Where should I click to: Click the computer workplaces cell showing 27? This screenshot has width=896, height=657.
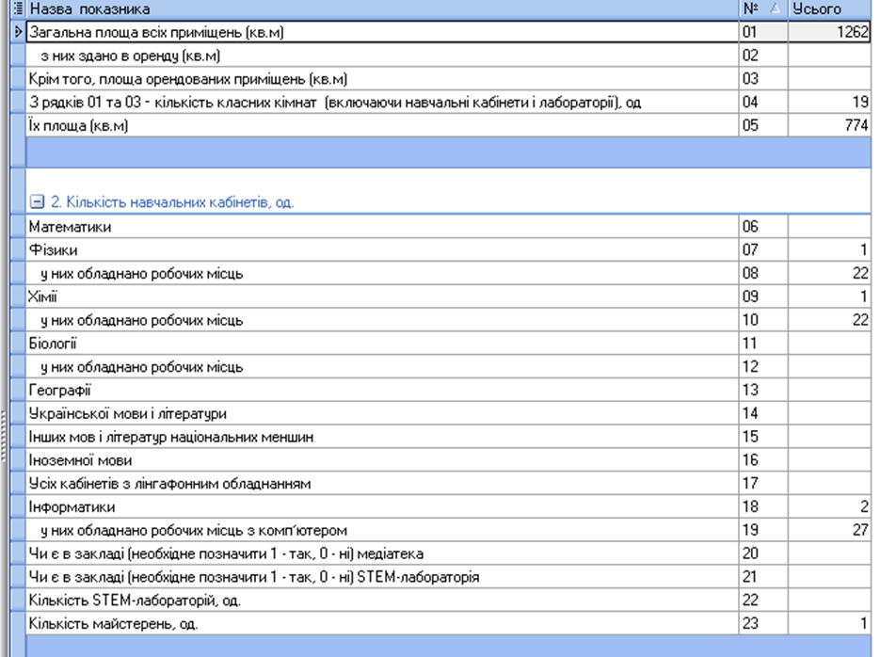click(829, 530)
